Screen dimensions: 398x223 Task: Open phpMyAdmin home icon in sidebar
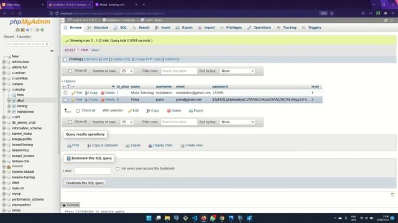point(17,30)
